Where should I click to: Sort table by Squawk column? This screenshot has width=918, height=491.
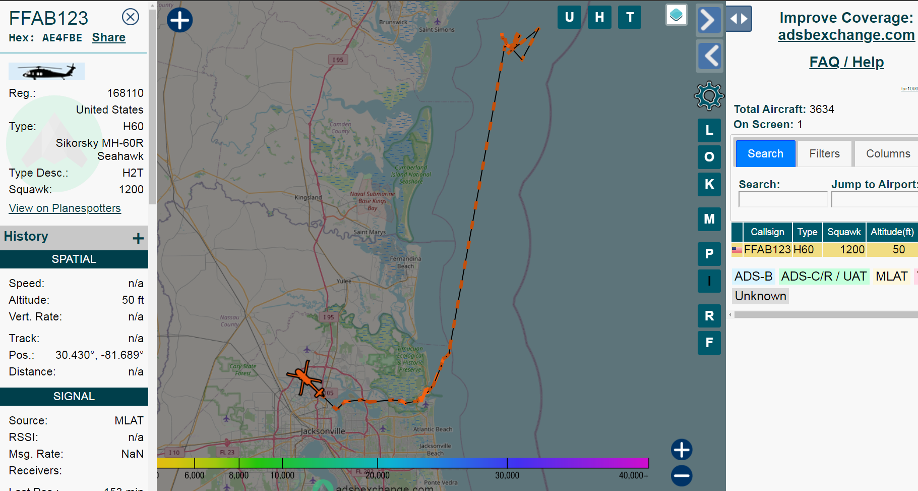(x=844, y=232)
